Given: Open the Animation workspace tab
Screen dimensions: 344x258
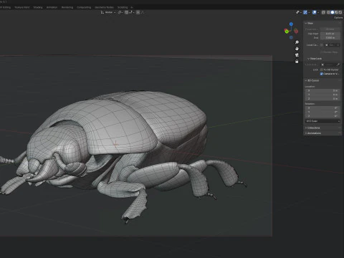Looking at the screenshot, I should 52,7.
